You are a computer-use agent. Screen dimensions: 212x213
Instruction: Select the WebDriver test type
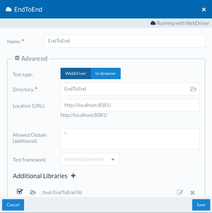tap(76, 73)
